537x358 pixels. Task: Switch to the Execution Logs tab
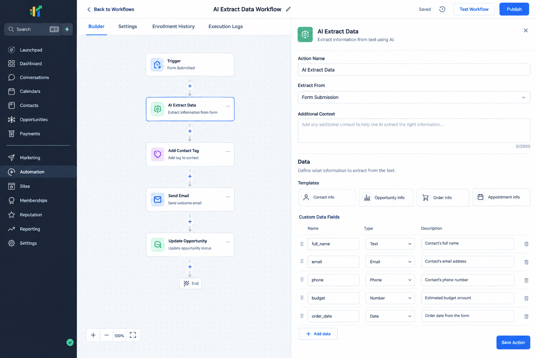point(225,27)
